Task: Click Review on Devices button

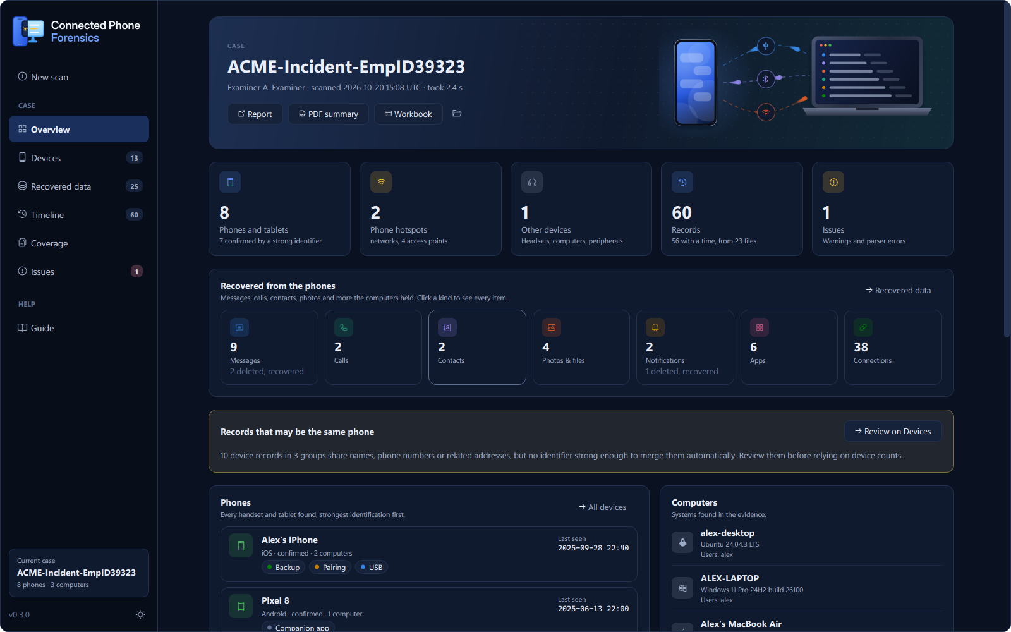Action: pyautogui.click(x=893, y=431)
